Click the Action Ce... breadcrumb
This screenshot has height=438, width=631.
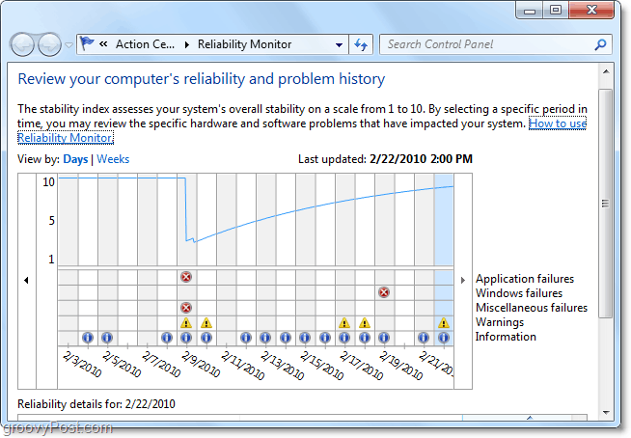point(146,44)
